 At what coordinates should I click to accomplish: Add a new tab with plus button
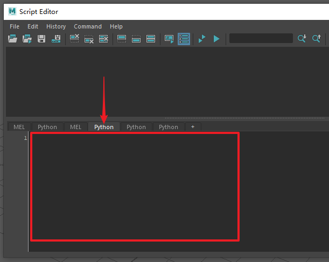tap(193, 127)
